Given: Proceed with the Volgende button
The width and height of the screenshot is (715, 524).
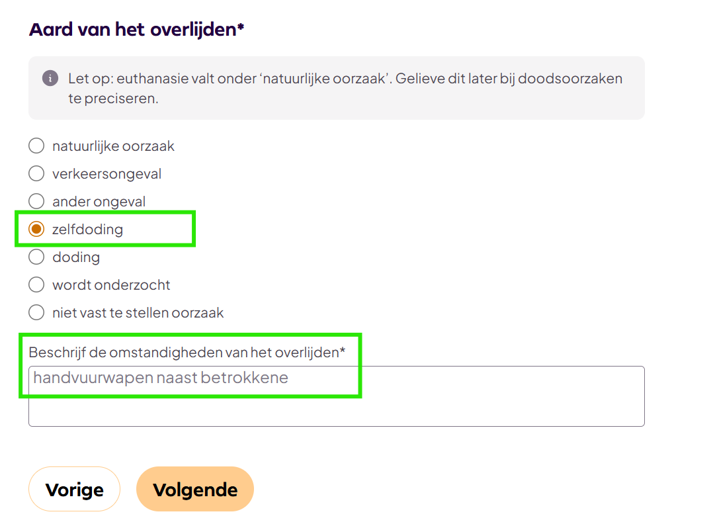Looking at the screenshot, I should [x=195, y=490].
